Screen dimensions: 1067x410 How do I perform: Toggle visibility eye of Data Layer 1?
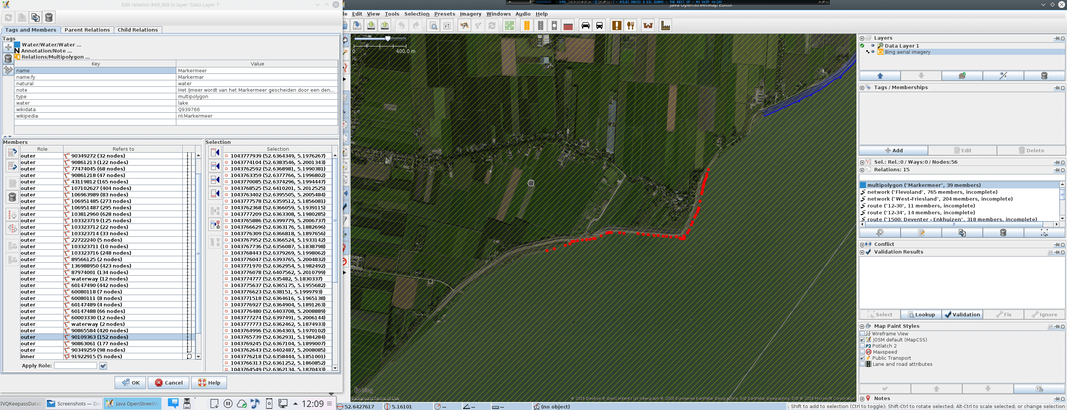(x=873, y=46)
